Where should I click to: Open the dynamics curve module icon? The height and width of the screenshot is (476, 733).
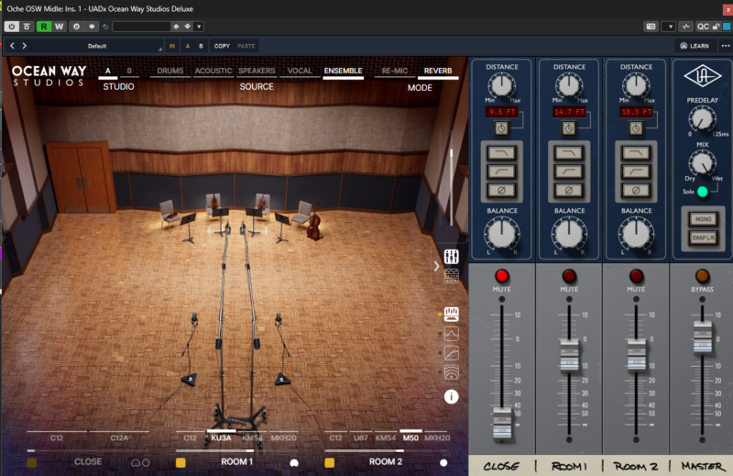tap(451, 353)
